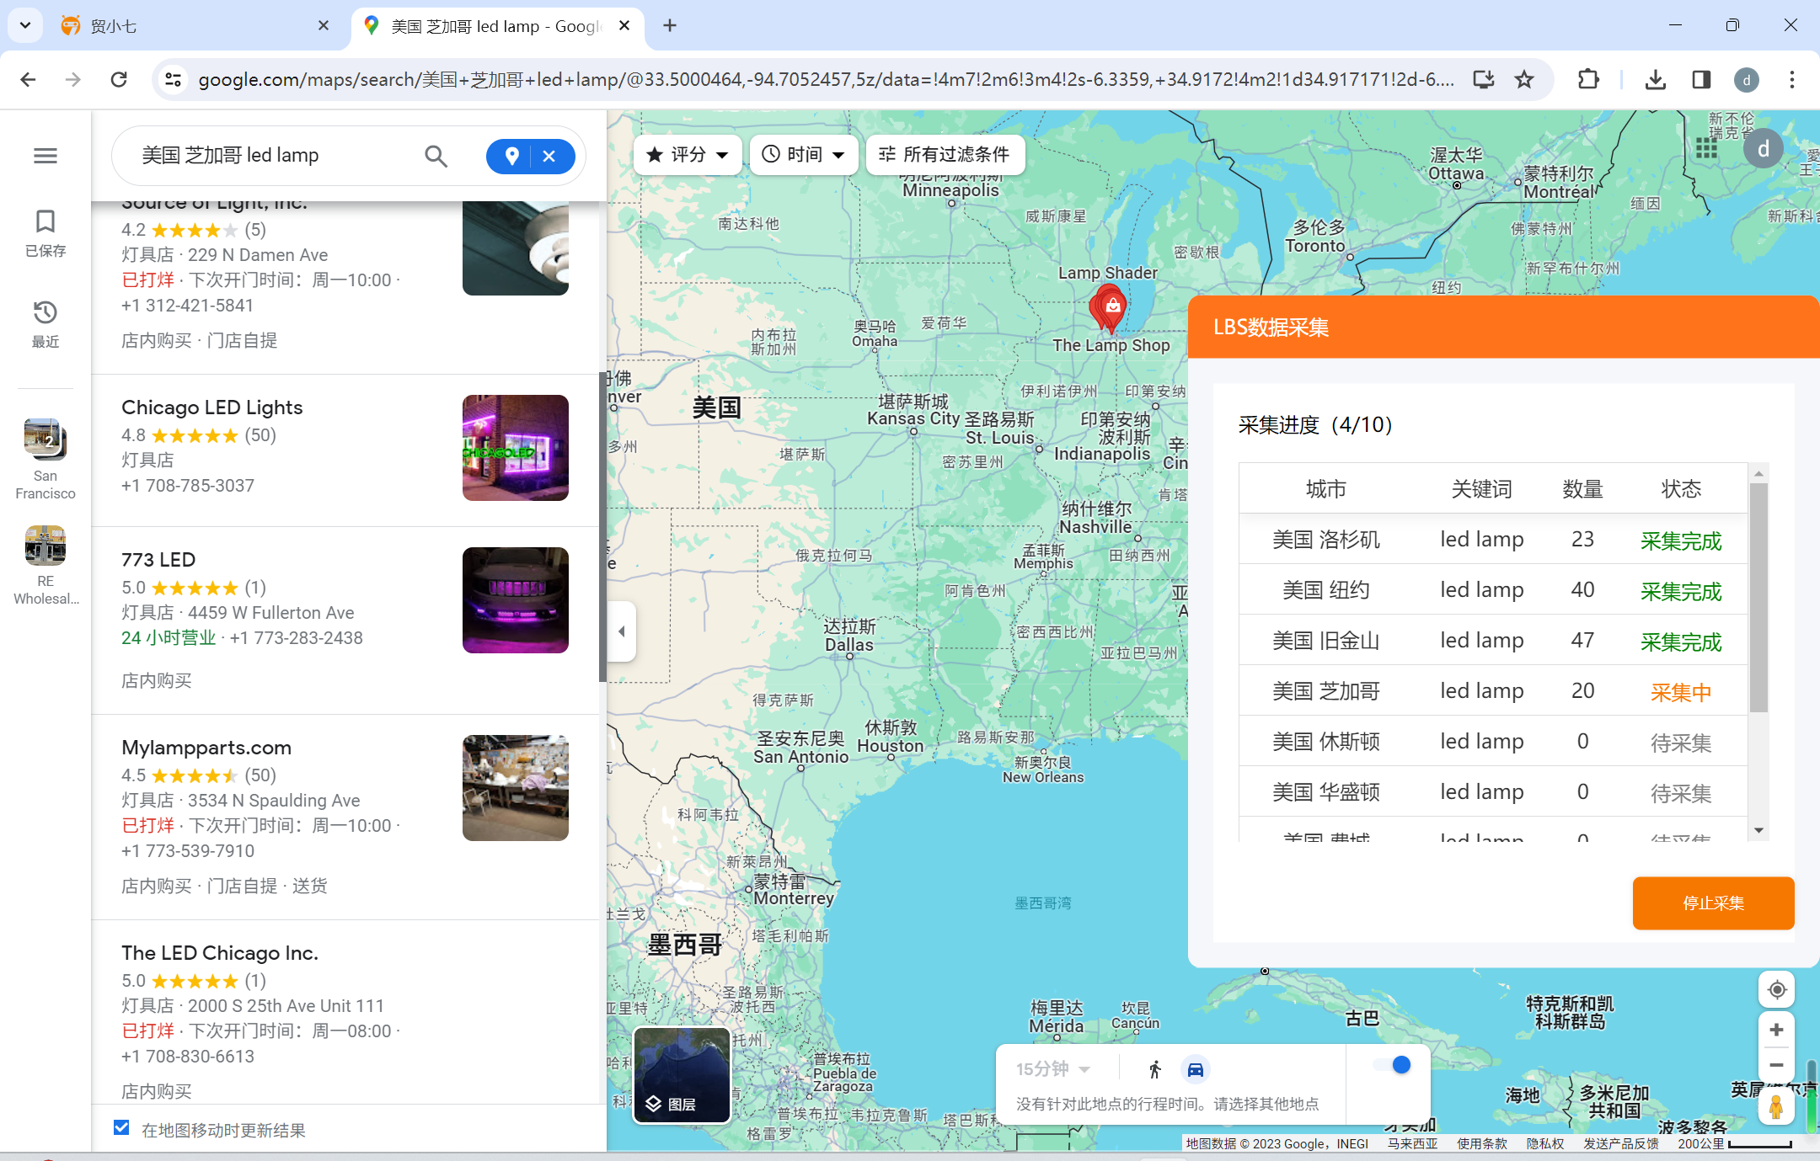Image resolution: width=1820 pixels, height=1161 pixels.
Task: Zoom in on the map with plus
Action: point(1776,1030)
